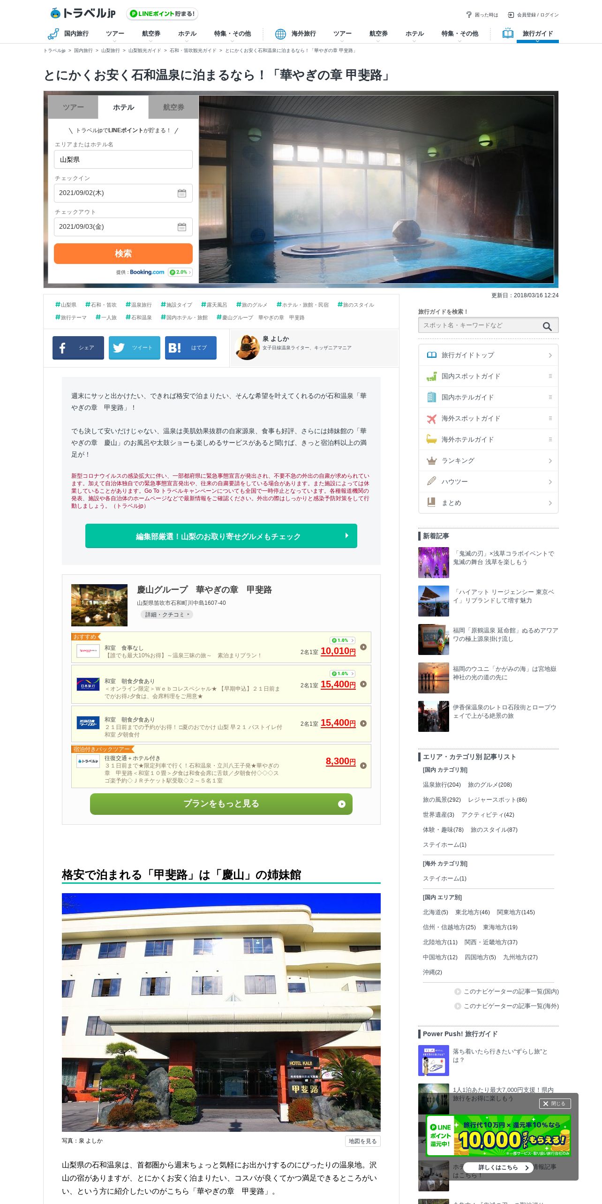This screenshot has width=602, height=1204.
Task: Expand the domestic ホテル dropdown
Action: coord(187,35)
